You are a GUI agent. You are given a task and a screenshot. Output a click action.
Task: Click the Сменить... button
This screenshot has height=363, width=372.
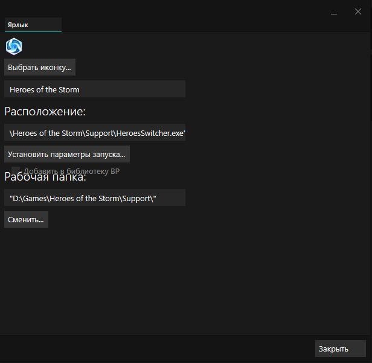[x=27, y=219]
